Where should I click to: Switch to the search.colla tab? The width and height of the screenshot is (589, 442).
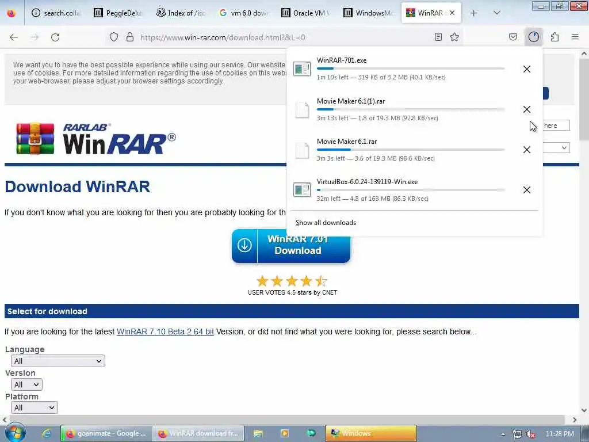[56, 13]
